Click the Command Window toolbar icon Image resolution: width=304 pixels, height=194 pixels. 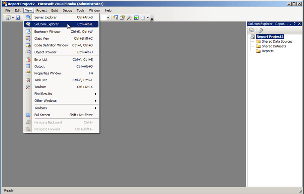coord(143,17)
